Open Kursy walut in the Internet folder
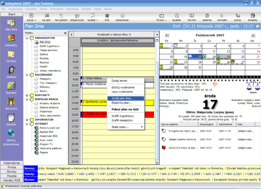The height and width of the screenshot is (189, 261). (46, 140)
